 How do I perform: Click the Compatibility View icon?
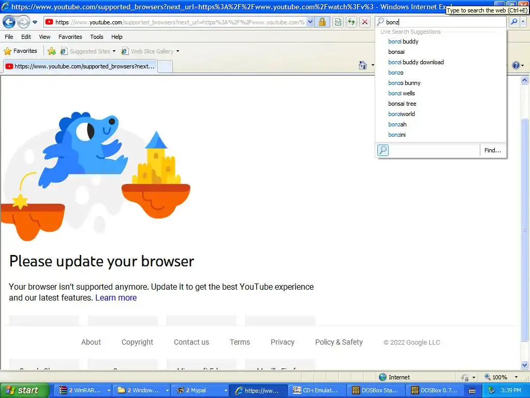click(338, 22)
